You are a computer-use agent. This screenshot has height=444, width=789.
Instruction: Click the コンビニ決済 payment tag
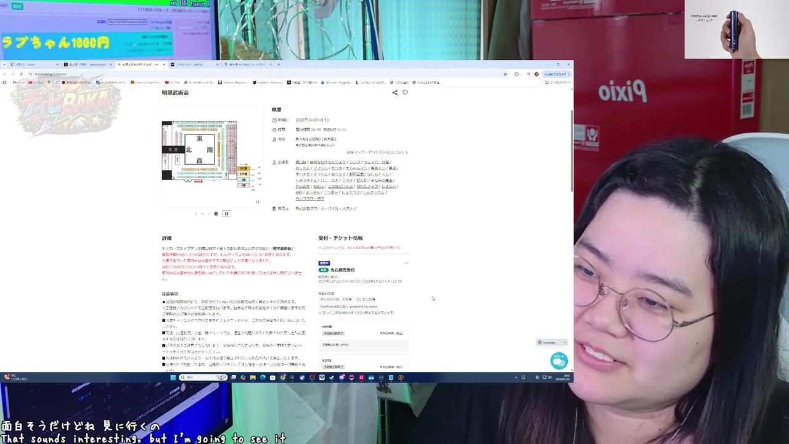coord(366,299)
